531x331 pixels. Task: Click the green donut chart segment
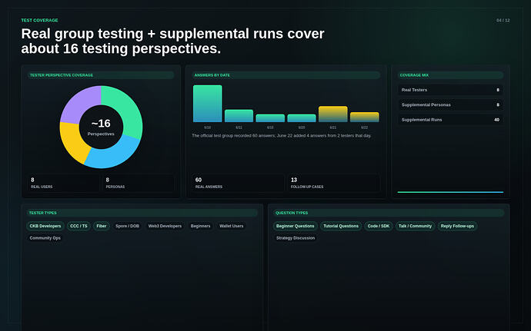click(126, 109)
